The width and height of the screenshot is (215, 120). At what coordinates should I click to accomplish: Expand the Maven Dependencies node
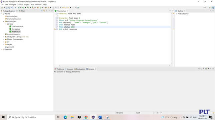click(x=4, y=39)
